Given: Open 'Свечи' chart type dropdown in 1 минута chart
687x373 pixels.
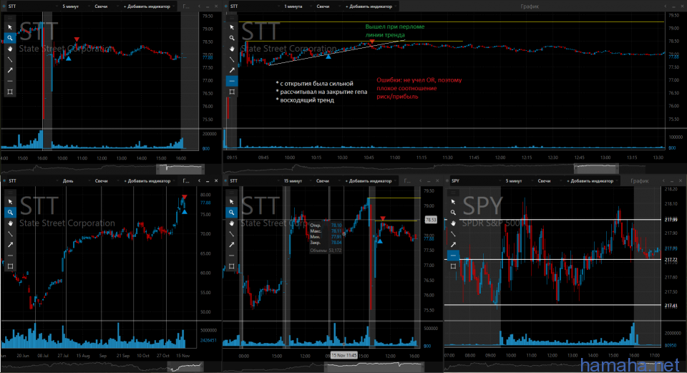Looking at the screenshot, I should pos(327,6).
